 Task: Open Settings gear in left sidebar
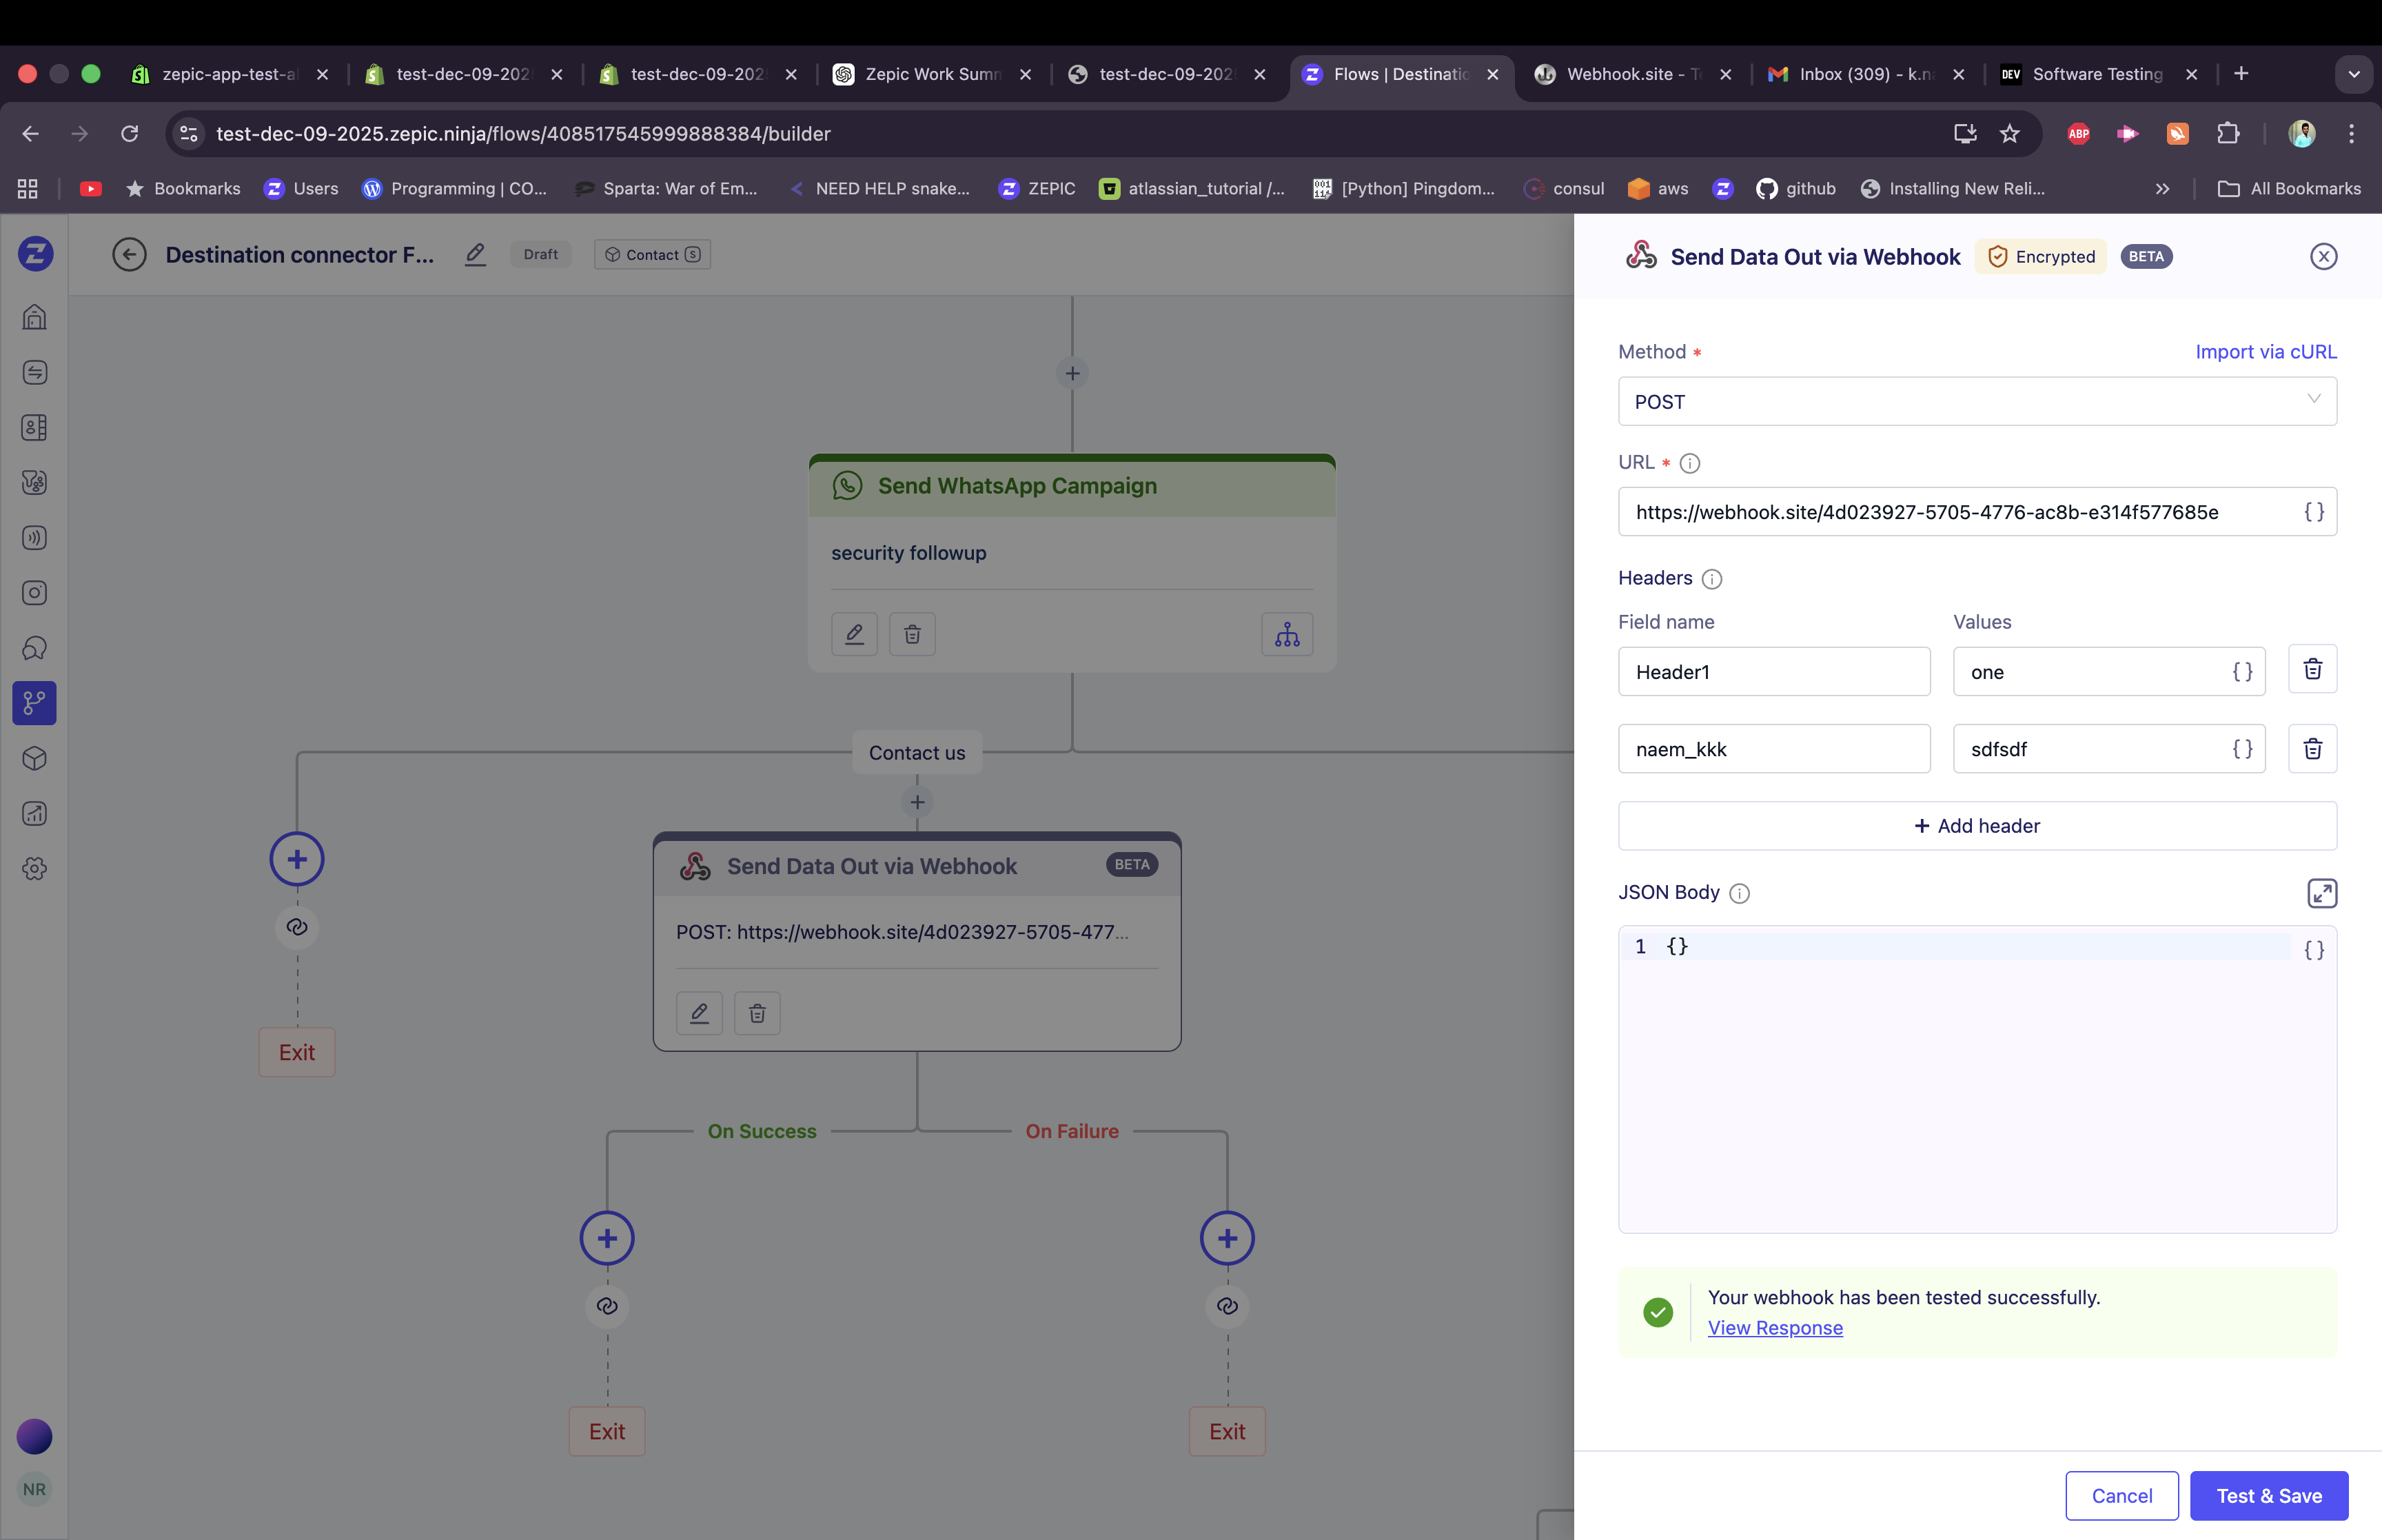pyautogui.click(x=35, y=868)
